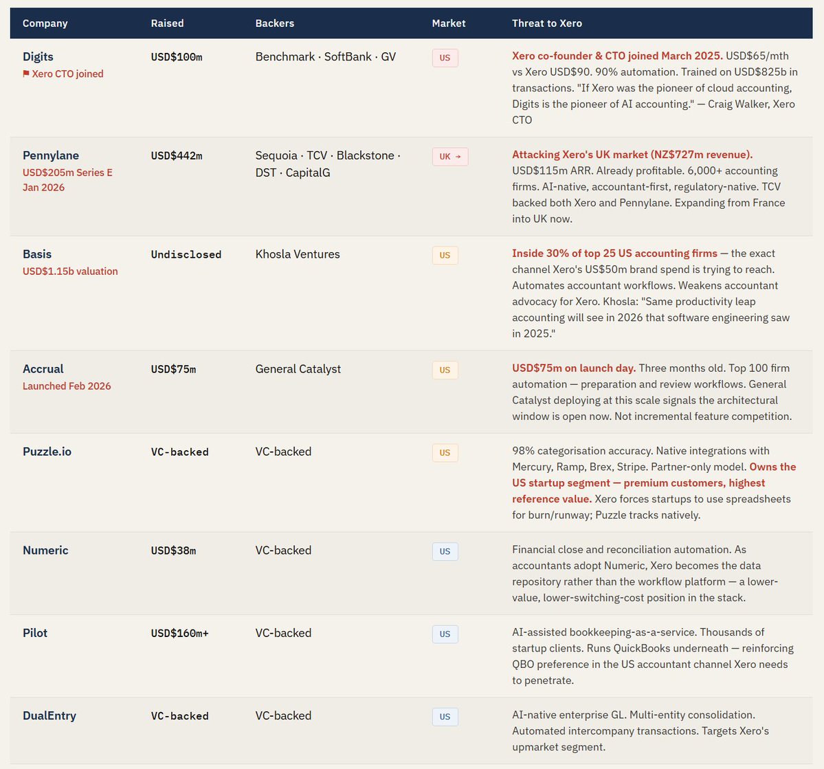824x769 pixels.
Task: Click the US market badge in Numeric row
Action: tap(445, 551)
